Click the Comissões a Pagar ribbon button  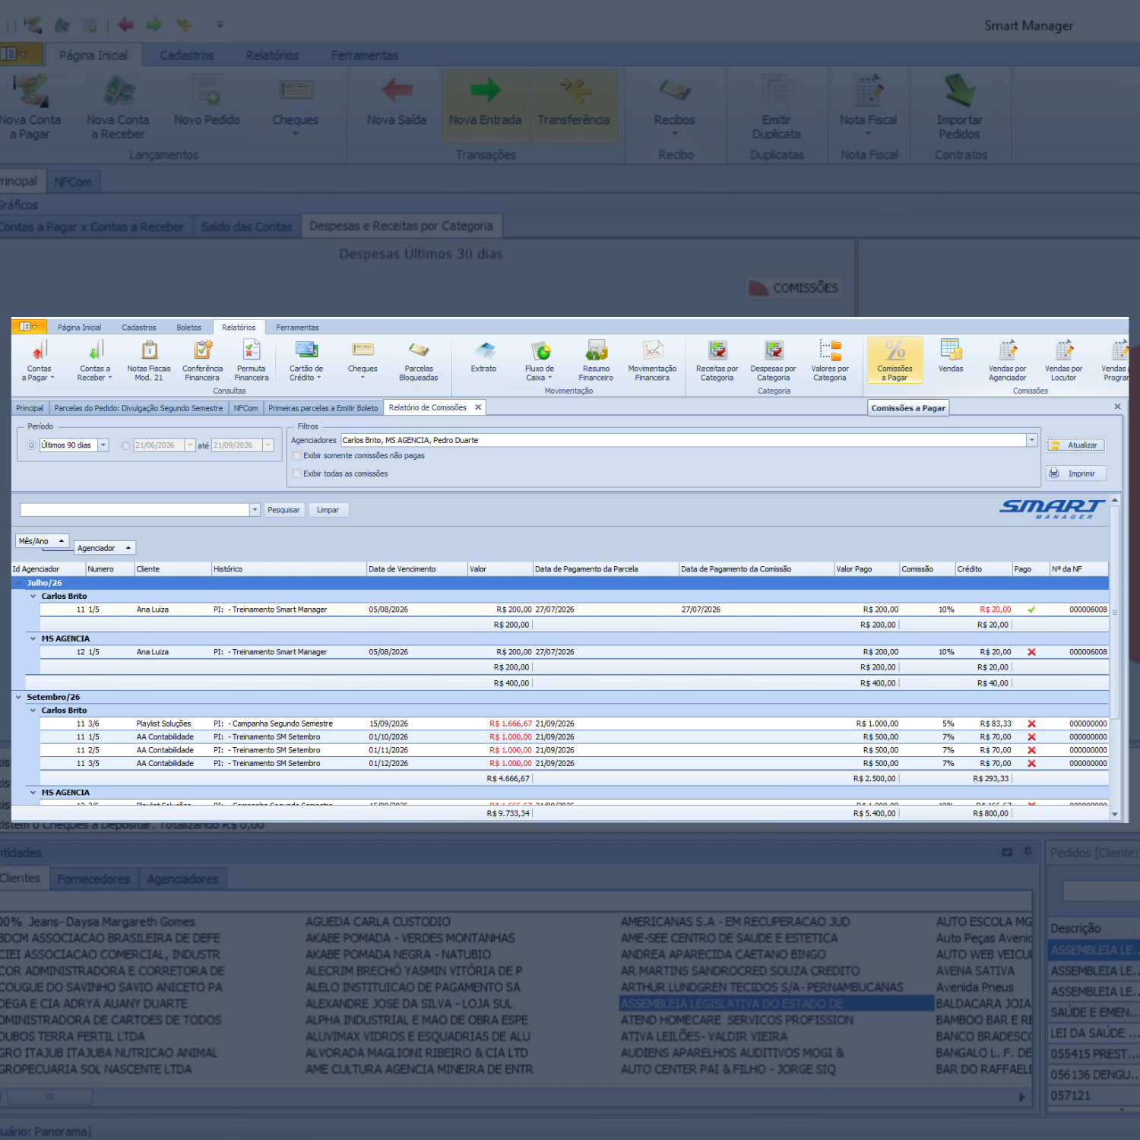pyautogui.click(x=895, y=360)
